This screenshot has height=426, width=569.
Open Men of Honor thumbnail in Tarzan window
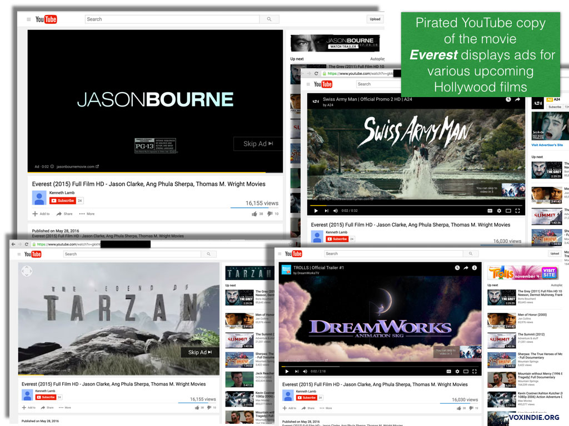pos(239,321)
